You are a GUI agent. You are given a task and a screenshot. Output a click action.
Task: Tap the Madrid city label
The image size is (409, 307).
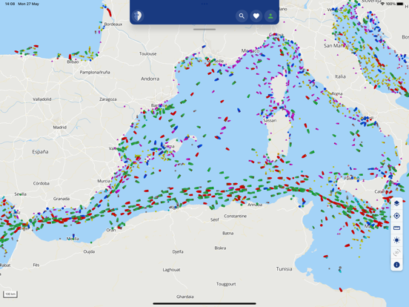point(60,127)
